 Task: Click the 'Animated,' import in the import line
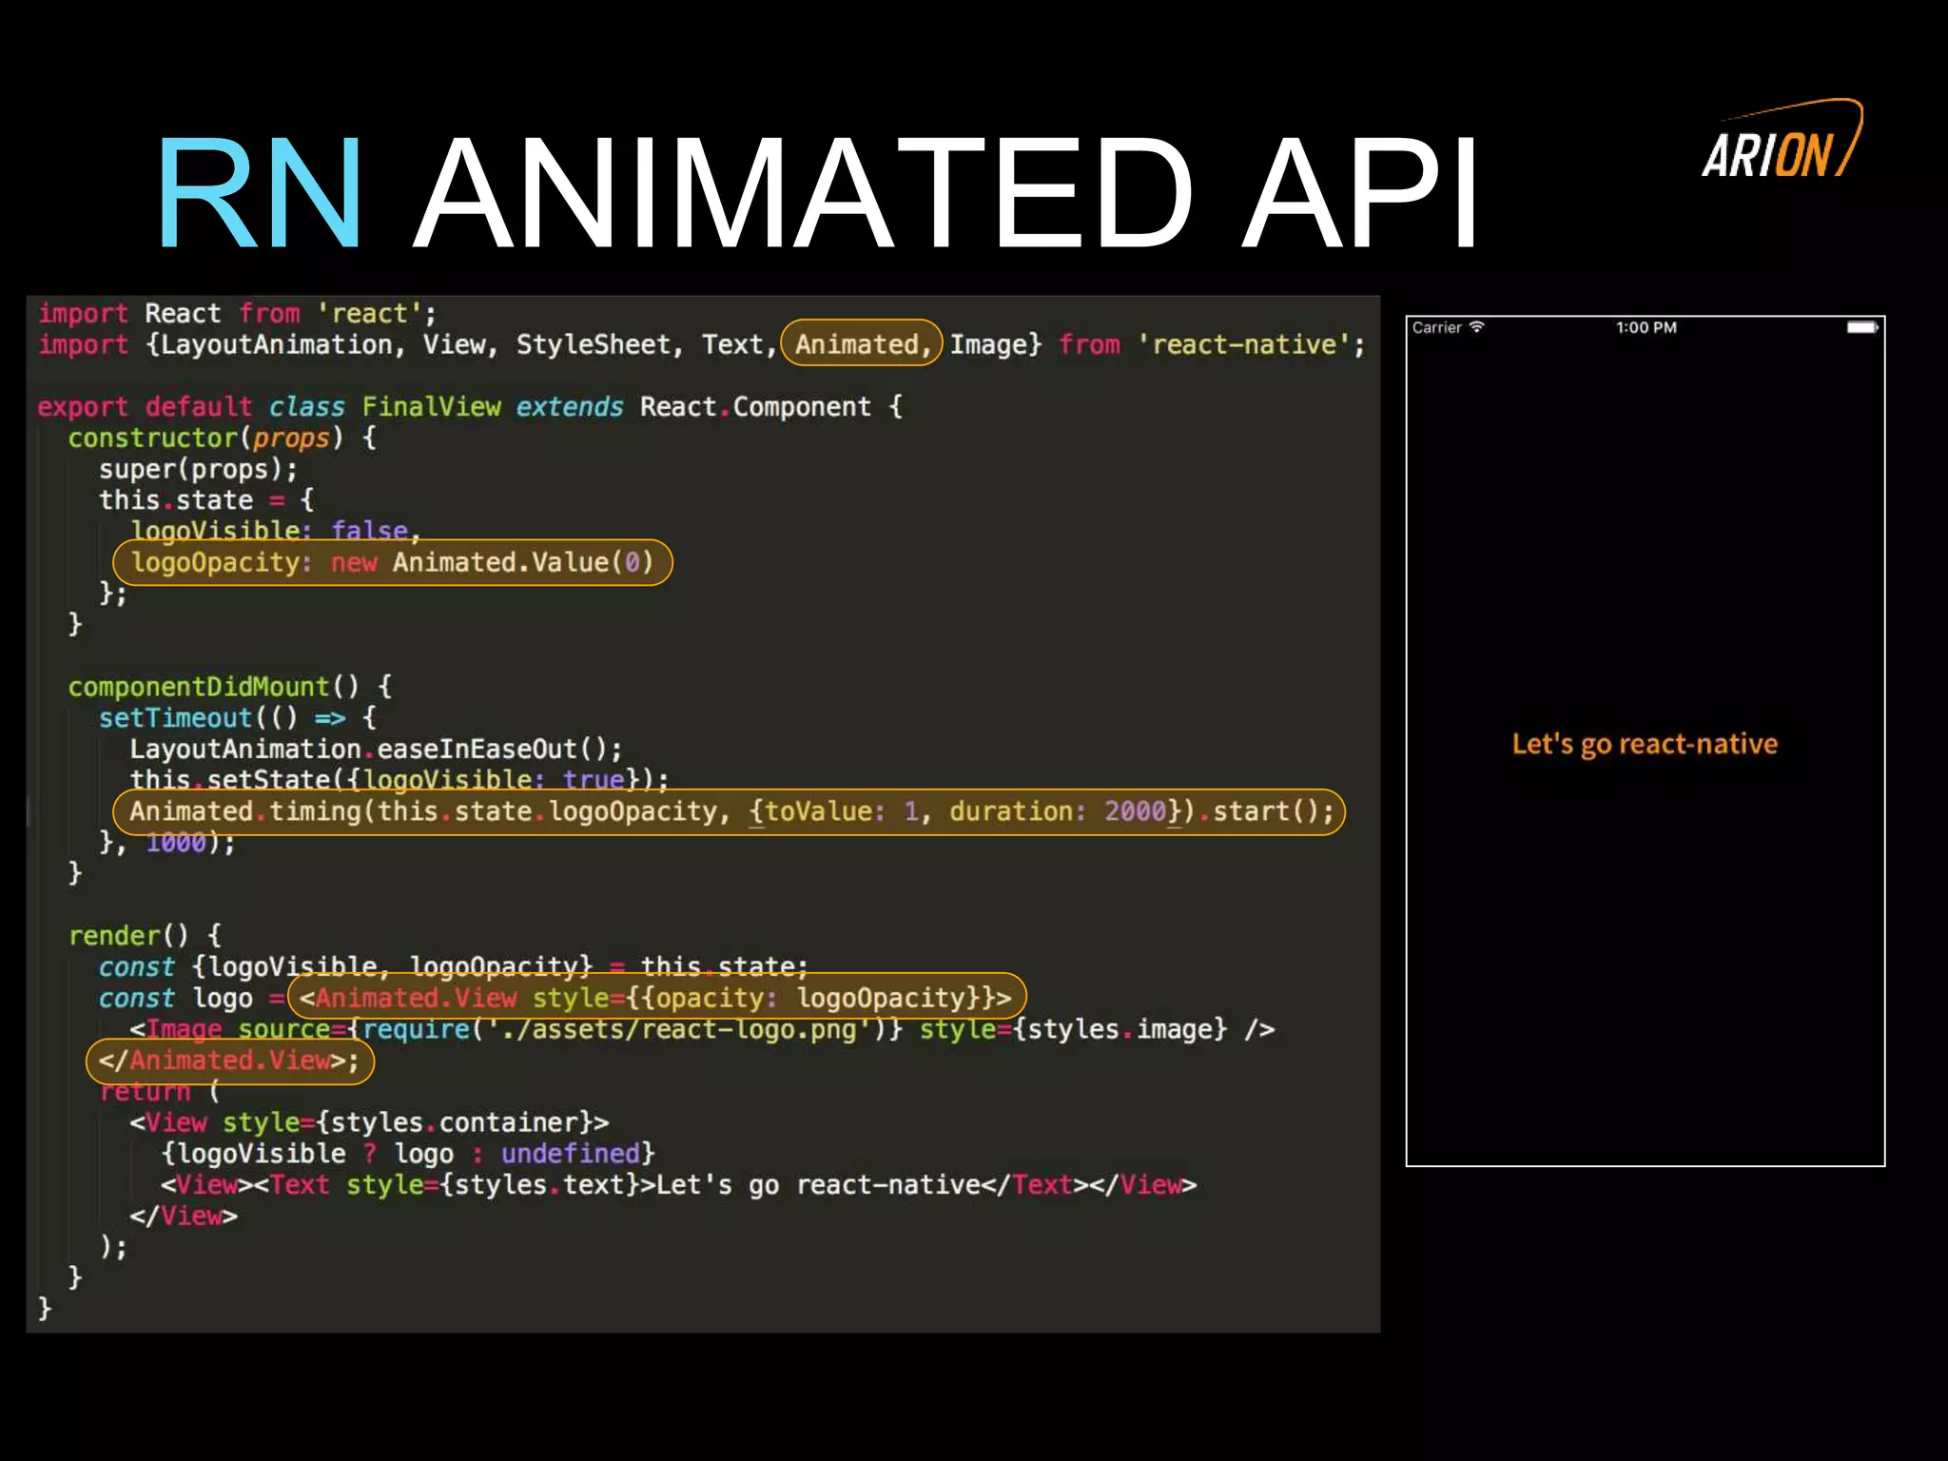863,344
